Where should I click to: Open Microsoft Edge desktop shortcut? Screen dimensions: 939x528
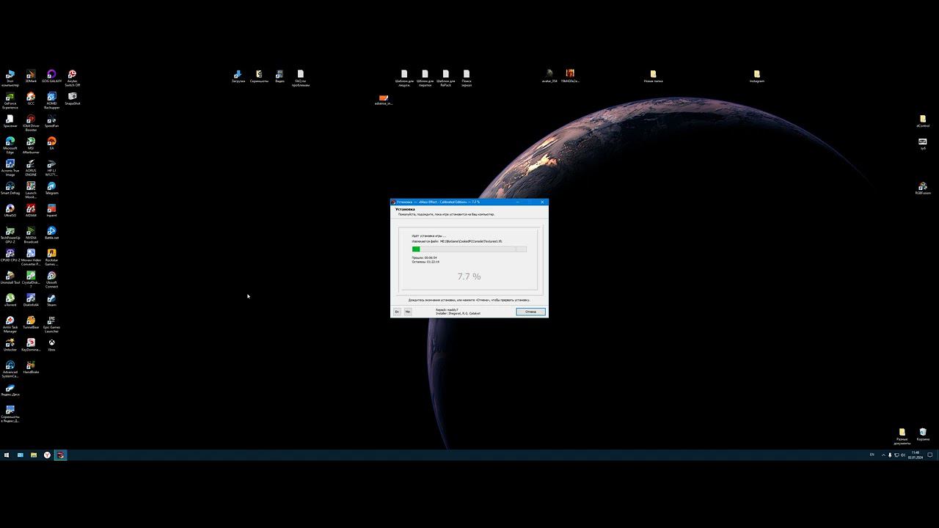(x=10, y=146)
